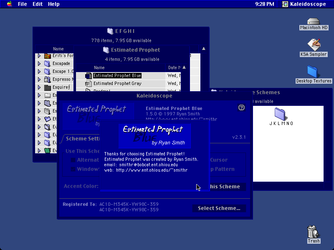Image resolution: width=334 pixels, height=250 pixels.
Task: Expand the Escapade folder row
Action: coord(39,64)
